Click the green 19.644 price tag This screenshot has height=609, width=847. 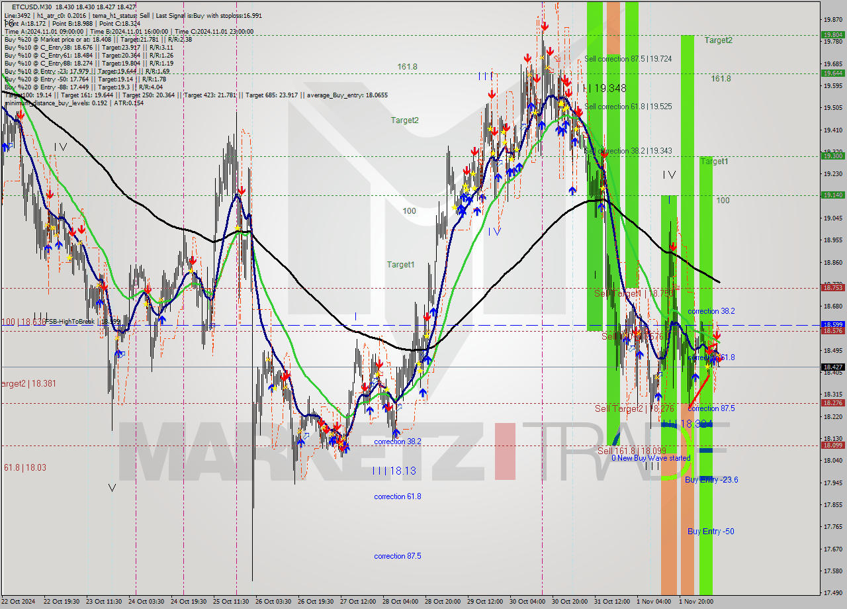click(832, 73)
